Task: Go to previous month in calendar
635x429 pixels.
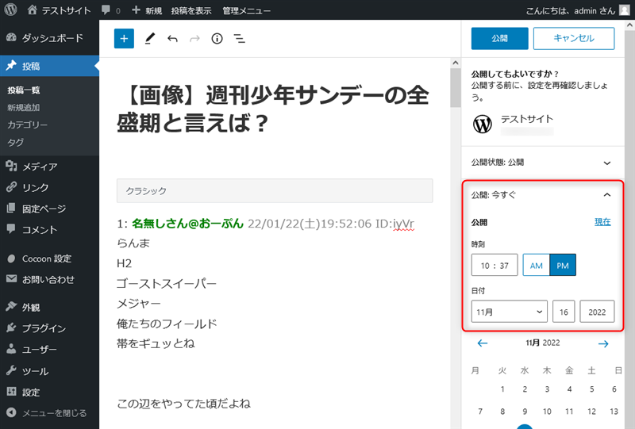Action: click(x=483, y=343)
